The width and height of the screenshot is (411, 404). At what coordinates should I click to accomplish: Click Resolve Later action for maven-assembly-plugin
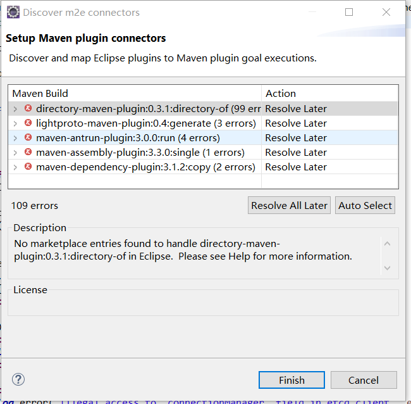coord(296,153)
